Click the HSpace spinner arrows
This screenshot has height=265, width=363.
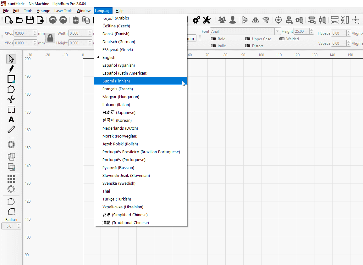coord(349,33)
